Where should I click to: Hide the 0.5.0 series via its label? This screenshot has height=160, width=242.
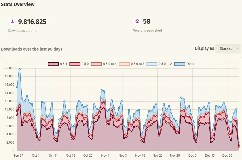(85, 64)
